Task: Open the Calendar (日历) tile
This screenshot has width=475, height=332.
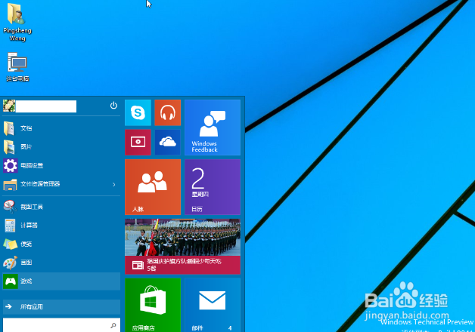Action: [213, 187]
